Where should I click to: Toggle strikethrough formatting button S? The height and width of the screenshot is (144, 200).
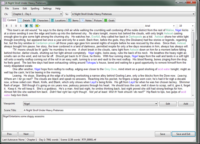[21, 26]
